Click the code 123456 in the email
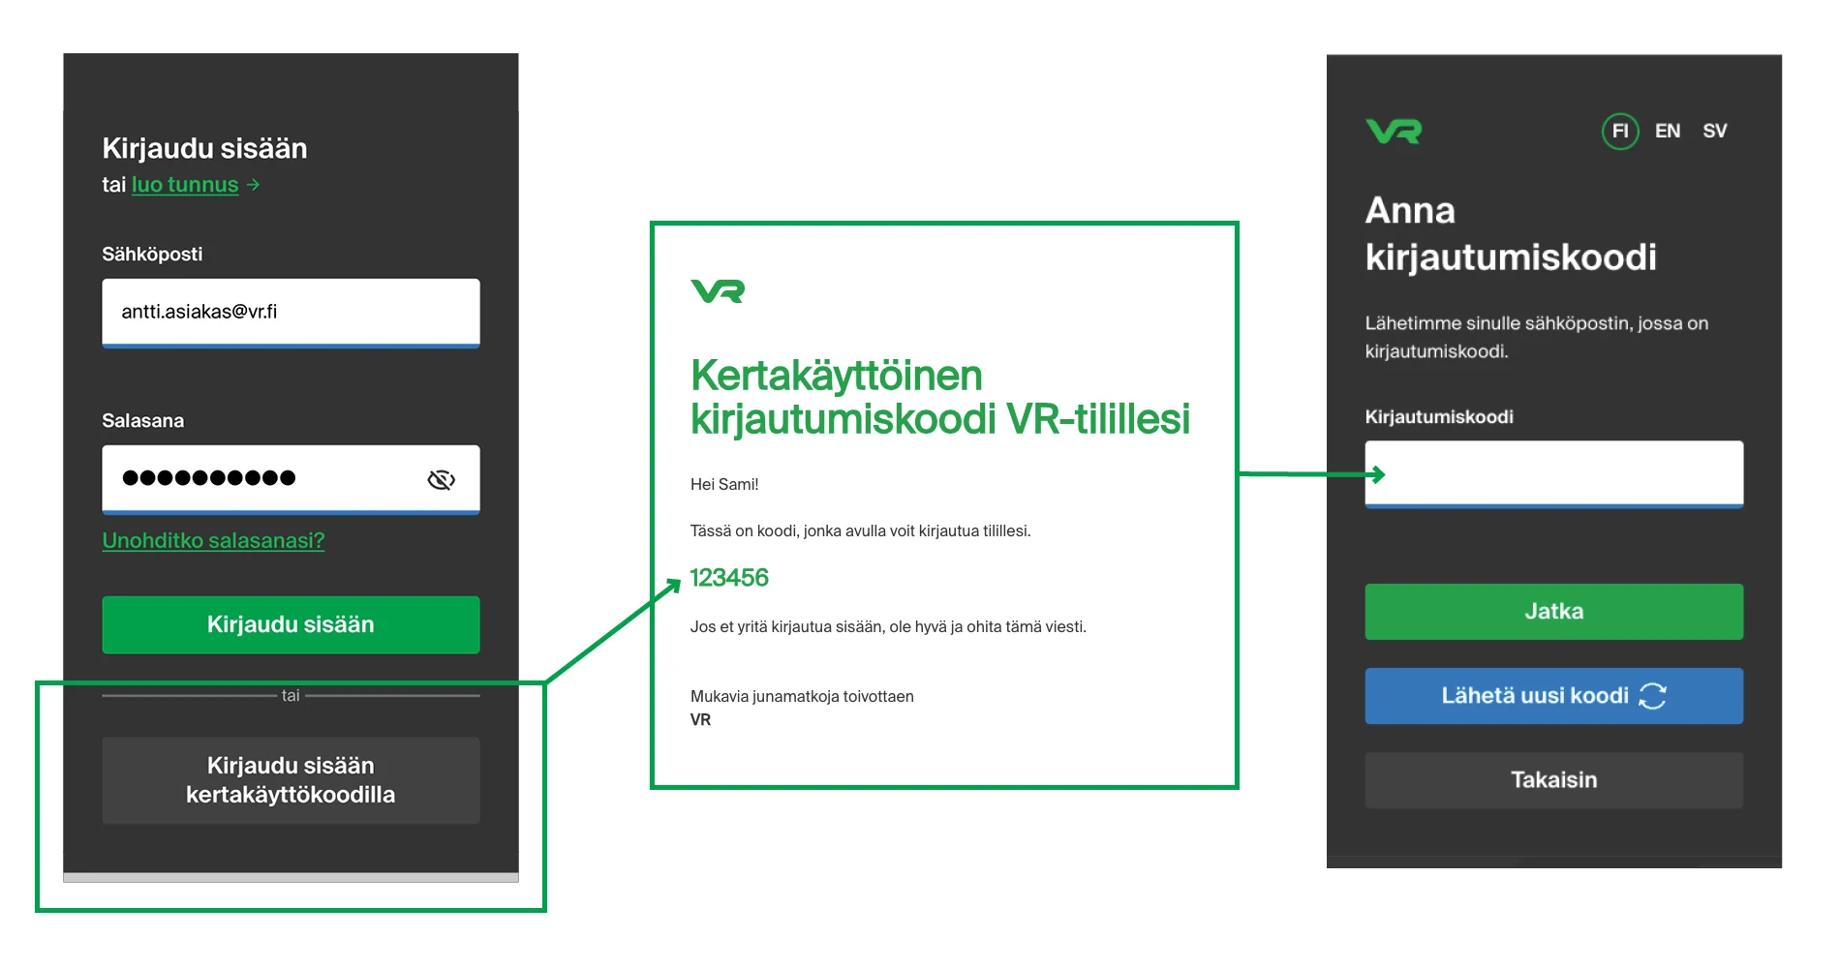The width and height of the screenshot is (1840, 968). 729,578
